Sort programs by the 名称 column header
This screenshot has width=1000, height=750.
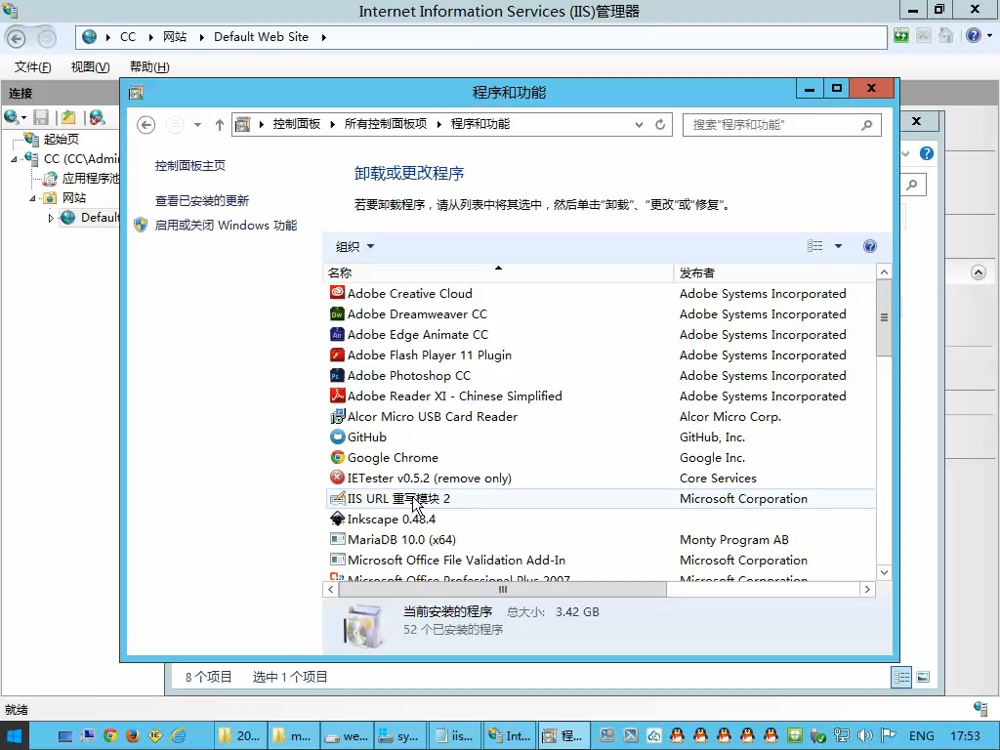498,273
